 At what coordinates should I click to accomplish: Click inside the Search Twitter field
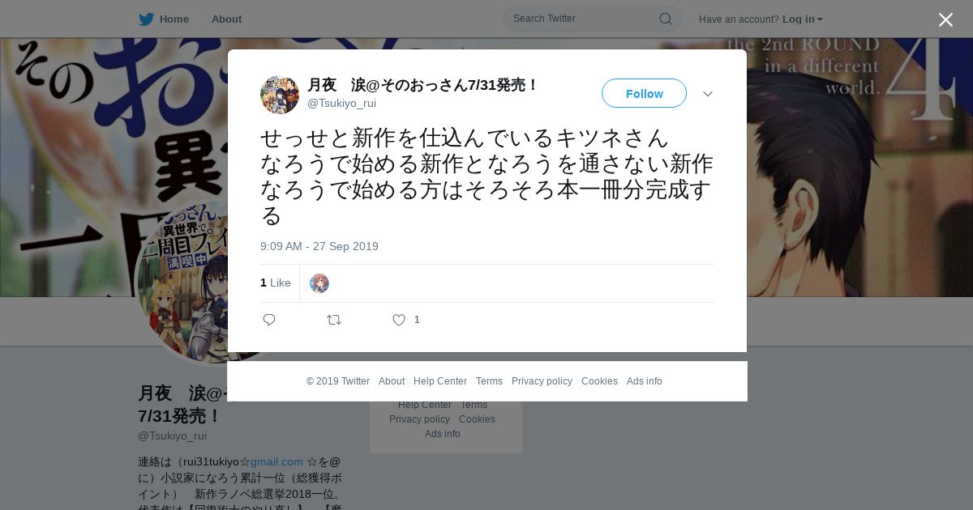[x=582, y=19]
